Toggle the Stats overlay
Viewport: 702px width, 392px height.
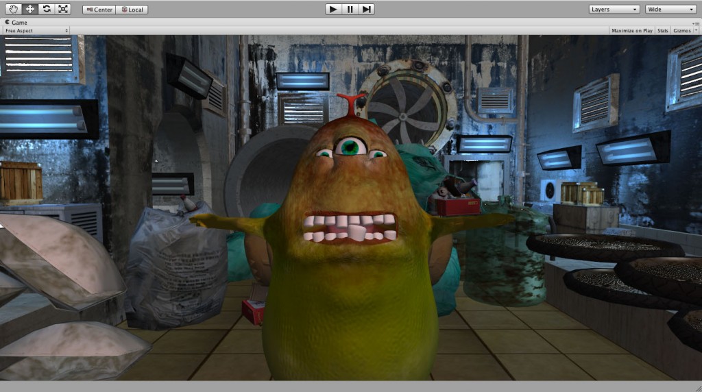click(x=663, y=30)
